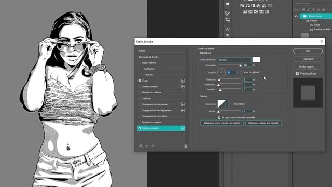Open the Comments panel speech-bubble icon
332x187 pixels.
(228, 4)
